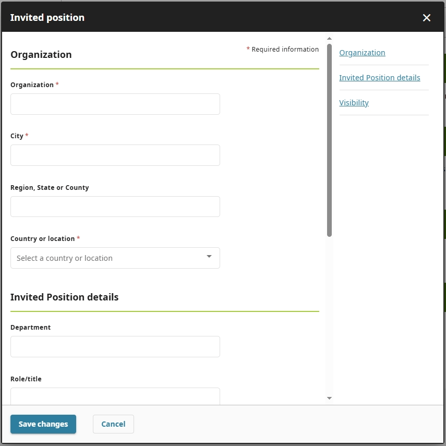Click the 'Department' field label
The width and height of the screenshot is (446, 446).
click(x=30, y=328)
